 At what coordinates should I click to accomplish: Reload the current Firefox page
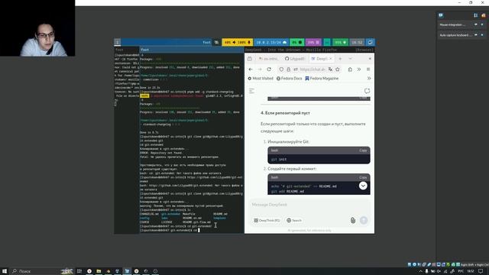269,70
